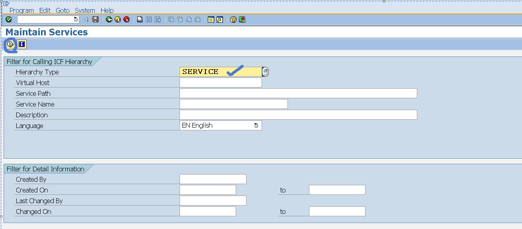
Task: Click the Help question mark icon
Action: 233,19
